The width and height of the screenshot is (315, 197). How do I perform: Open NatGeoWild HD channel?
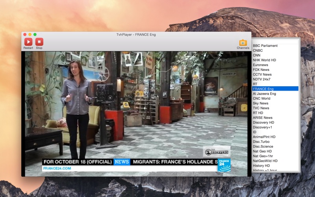tap(275, 161)
